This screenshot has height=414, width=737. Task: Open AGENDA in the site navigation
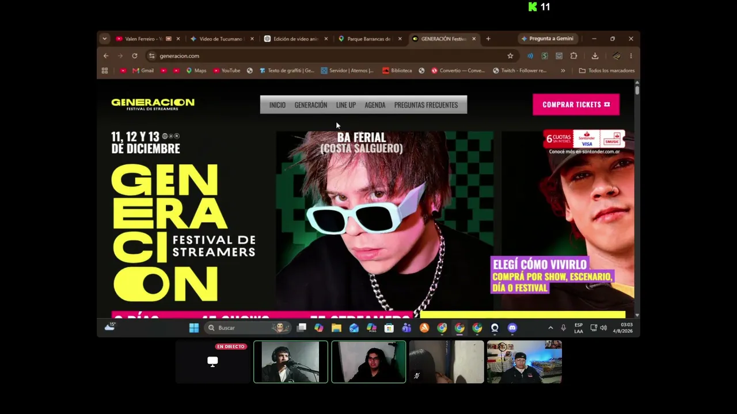point(375,105)
